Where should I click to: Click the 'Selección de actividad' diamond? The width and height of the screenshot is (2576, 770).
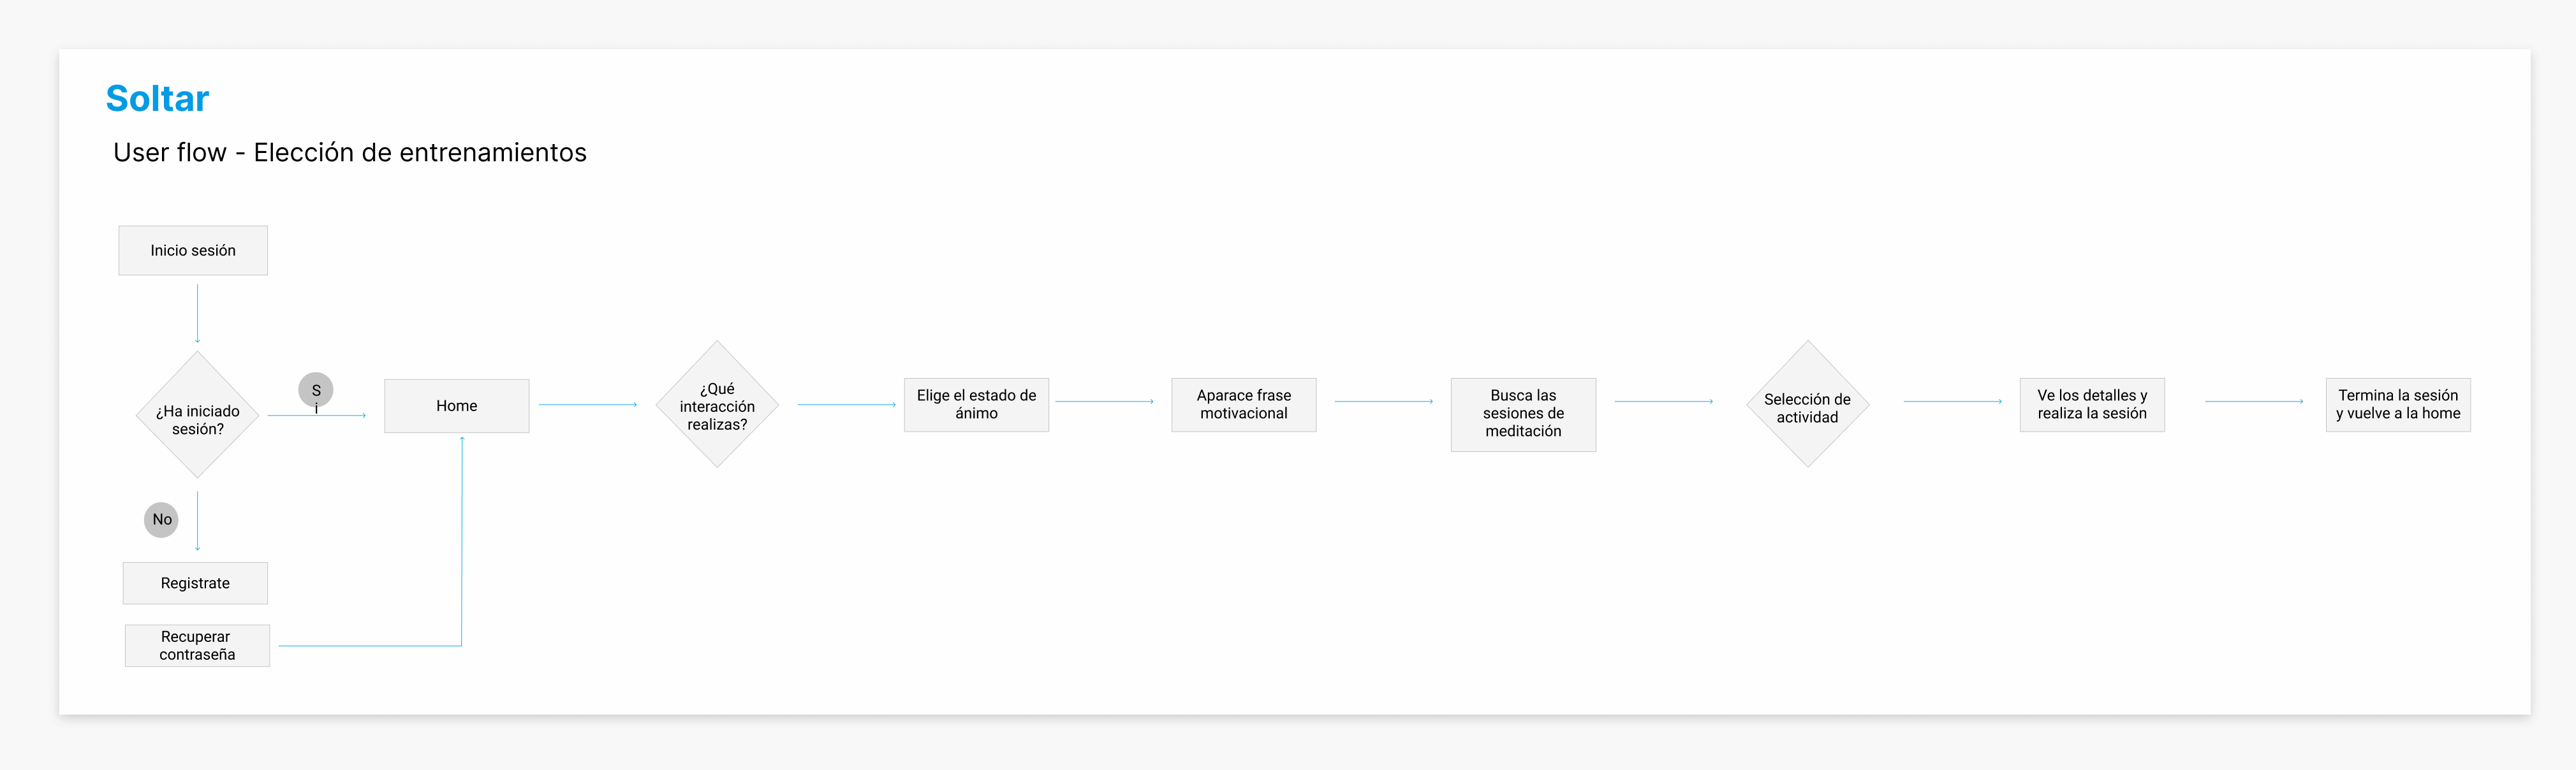coord(1807,405)
